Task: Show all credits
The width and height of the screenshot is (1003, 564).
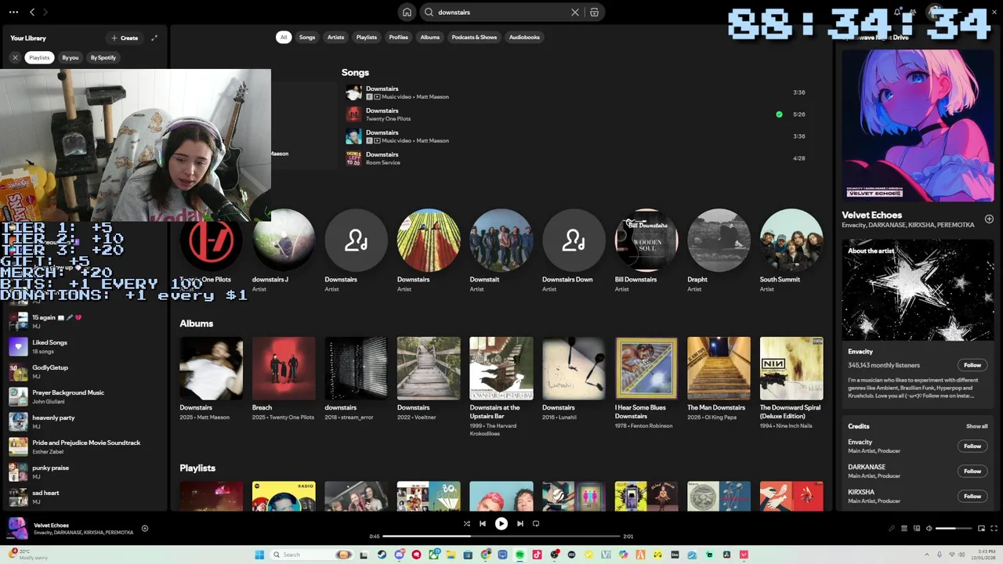Action: pyautogui.click(x=976, y=426)
